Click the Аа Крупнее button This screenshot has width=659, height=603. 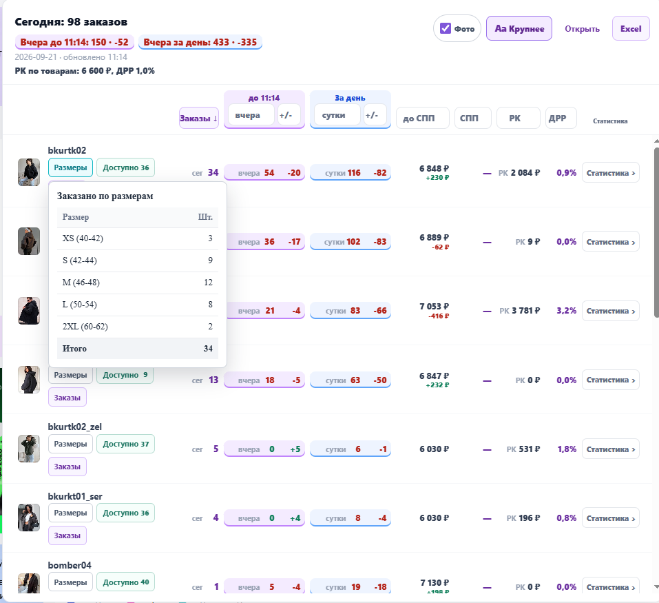coord(519,28)
